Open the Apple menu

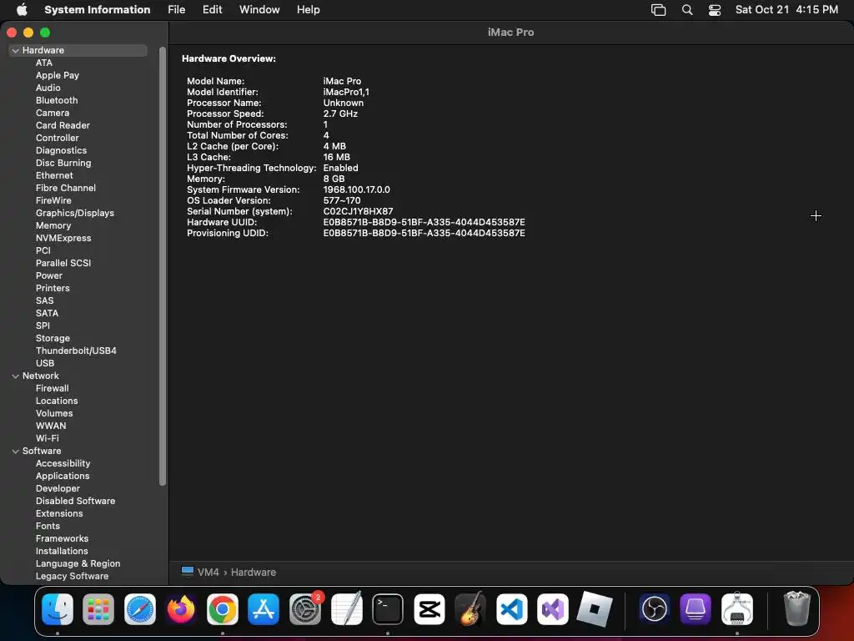[22, 10]
